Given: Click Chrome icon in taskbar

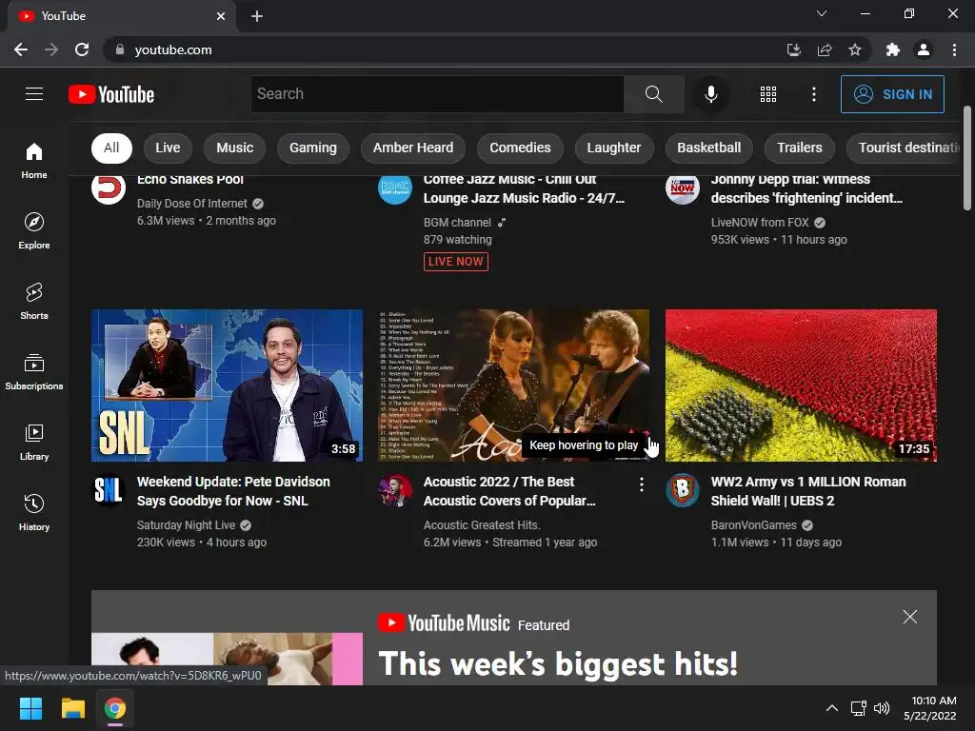Looking at the screenshot, I should [115, 708].
